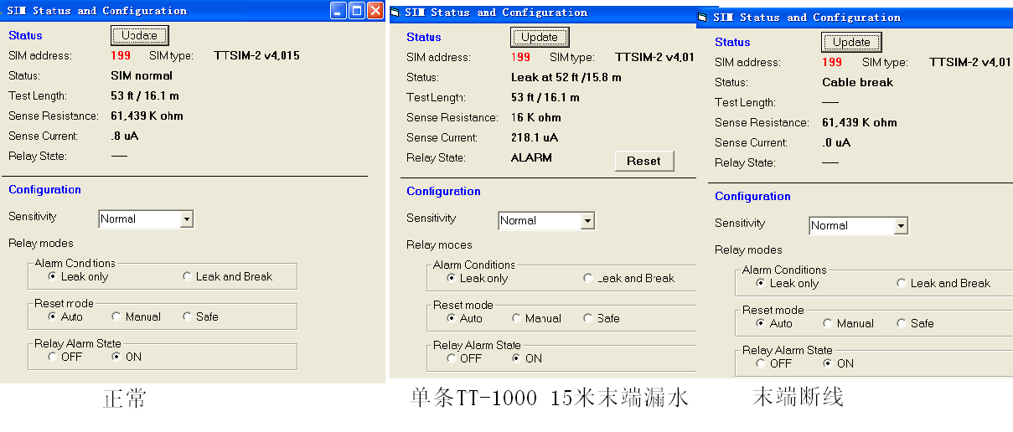
Task: Expand the Sensitivity combo box in the leak alarm window
Action: (x=587, y=221)
